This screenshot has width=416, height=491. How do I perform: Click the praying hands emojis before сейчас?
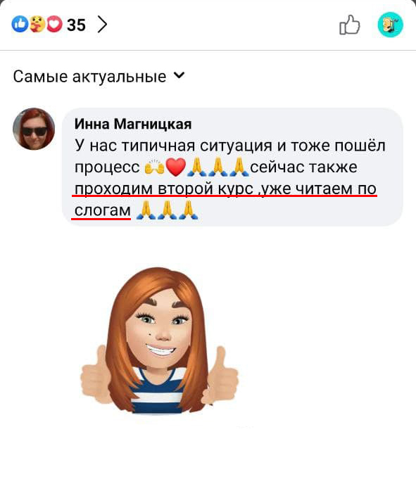click(218, 167)
